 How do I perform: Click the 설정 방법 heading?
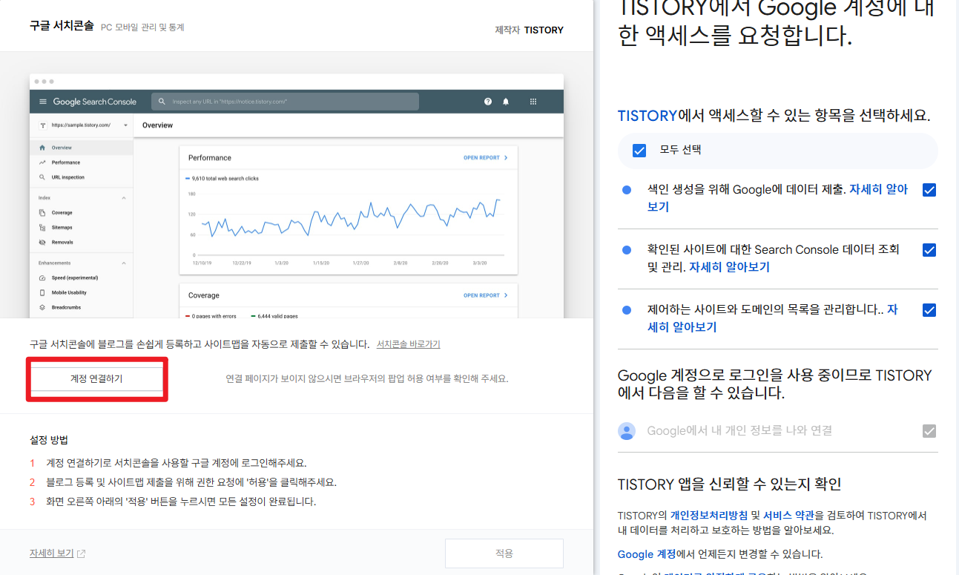(49, 440)
